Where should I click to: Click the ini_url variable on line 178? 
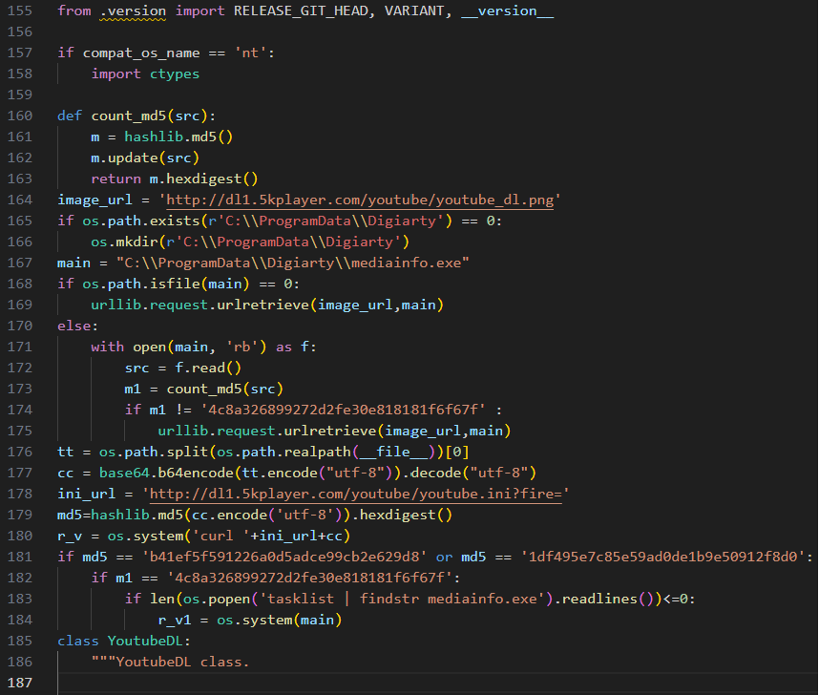tap(86, 494)
